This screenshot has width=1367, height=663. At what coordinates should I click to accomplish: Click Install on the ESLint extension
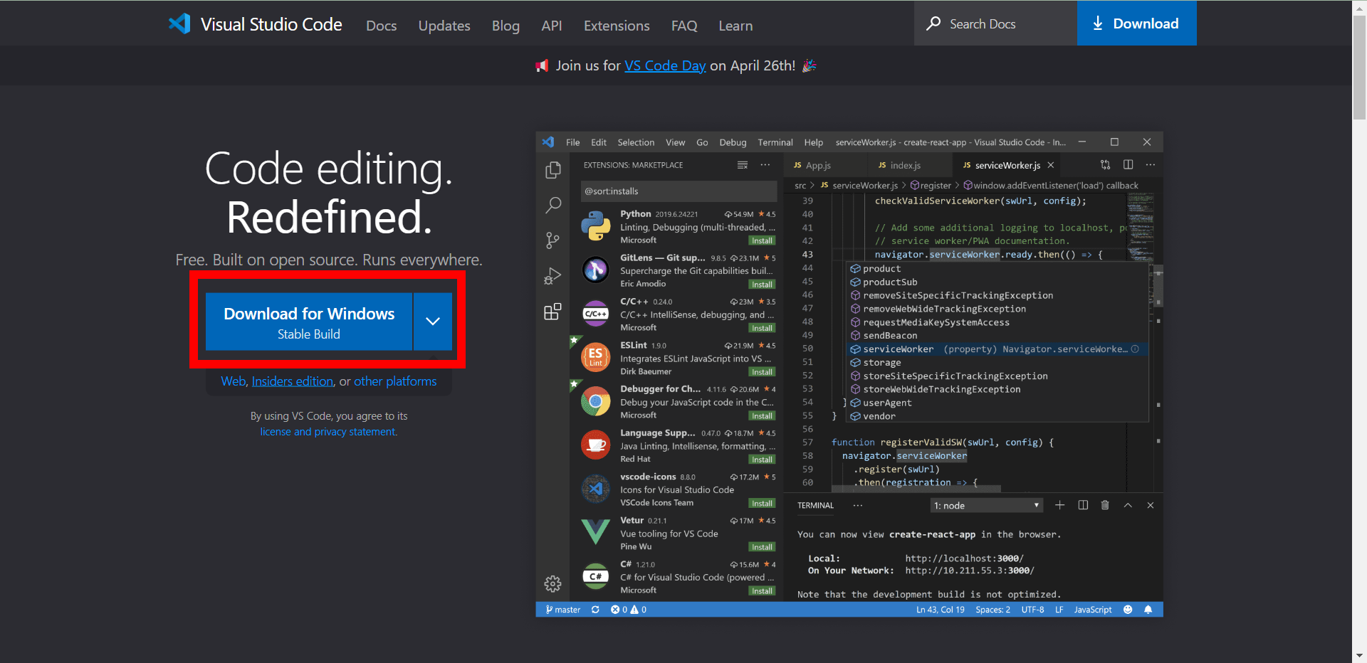coord(762,372)
